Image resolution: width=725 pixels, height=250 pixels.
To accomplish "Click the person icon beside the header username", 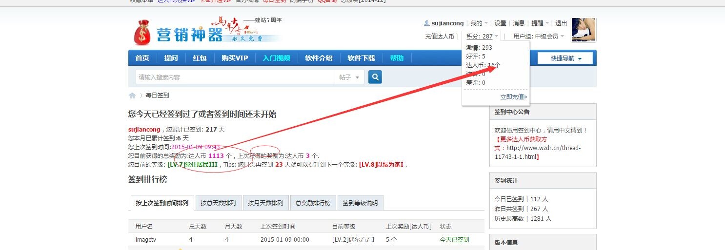I will point(427,23).
